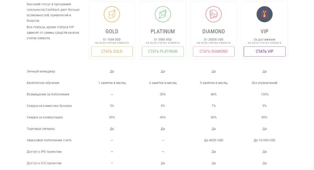Click the GOLD status heading
The height and width of the screenshot is (170, 314).
[x=112, y=31]
